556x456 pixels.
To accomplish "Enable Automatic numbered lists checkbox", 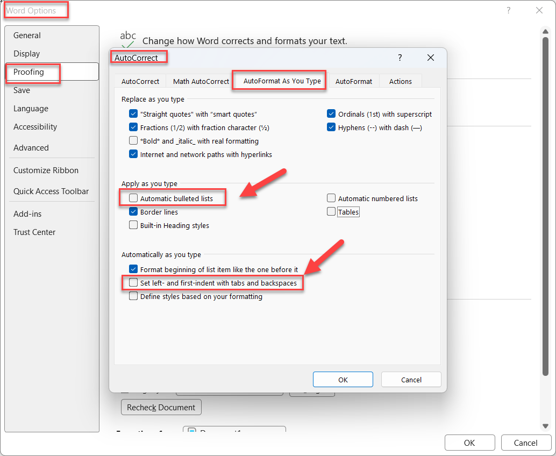I will pos(331,198).
